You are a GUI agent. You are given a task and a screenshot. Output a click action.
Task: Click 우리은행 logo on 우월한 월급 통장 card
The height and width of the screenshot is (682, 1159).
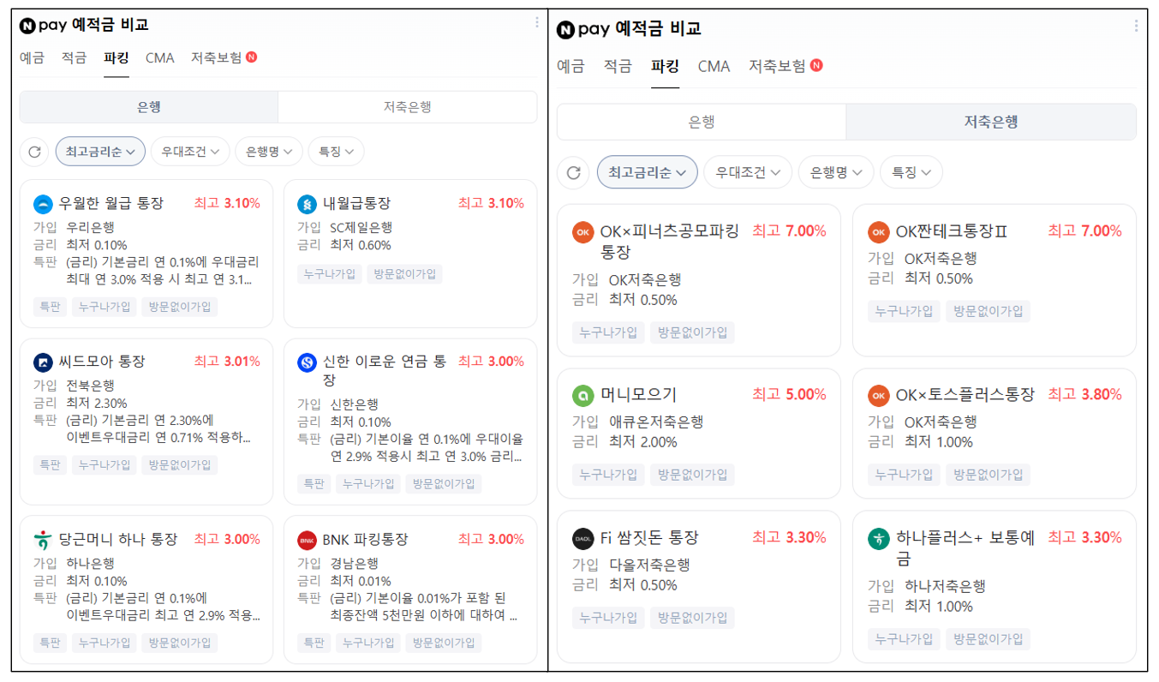coord(43,204)
